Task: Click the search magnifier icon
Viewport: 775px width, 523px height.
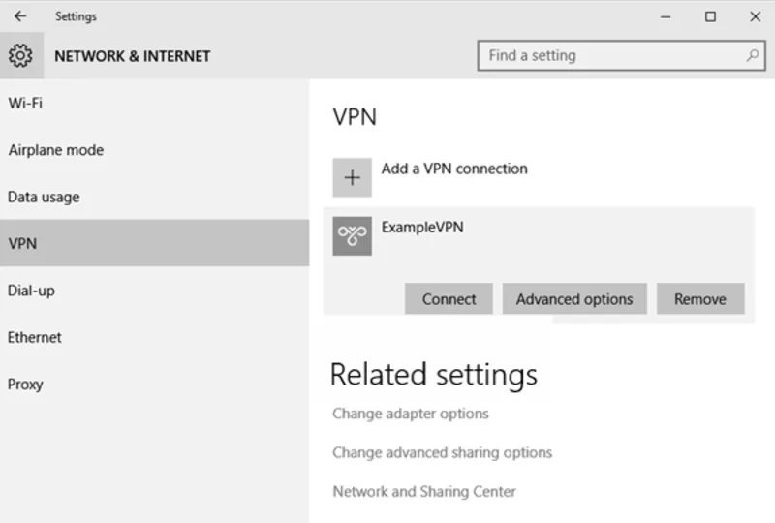Action: 752,56
